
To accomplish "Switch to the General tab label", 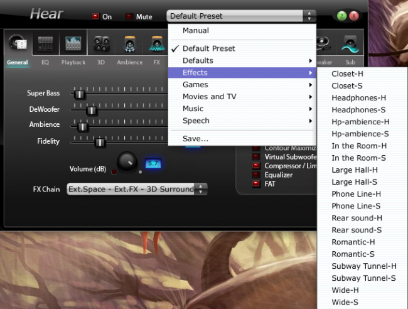I will click(x=18, y=62).
